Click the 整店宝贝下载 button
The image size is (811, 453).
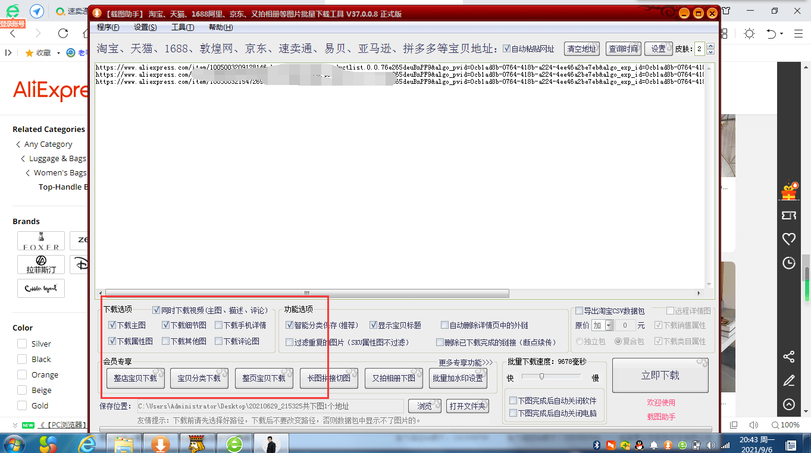(x=135, y=378)
